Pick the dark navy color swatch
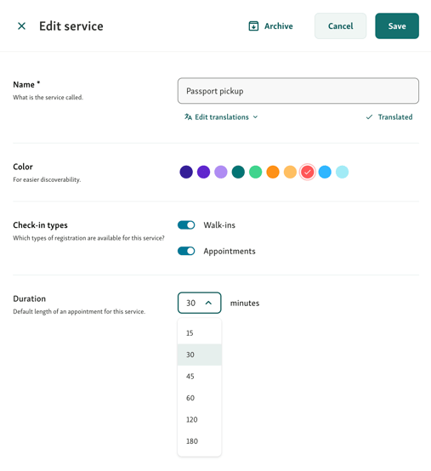This screenshot has width=431, height=471. 186,172
